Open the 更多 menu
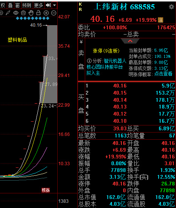 38,5
